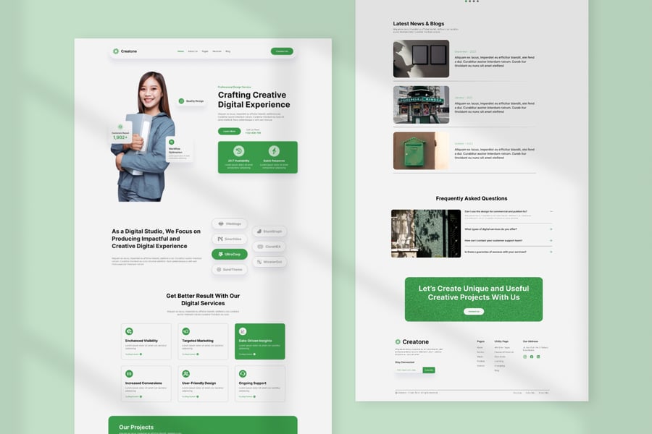The height and width of the screenshot is (434, 652).
Task: Click the User-Friendly Design icon
Action: click(x=186, y=373)
